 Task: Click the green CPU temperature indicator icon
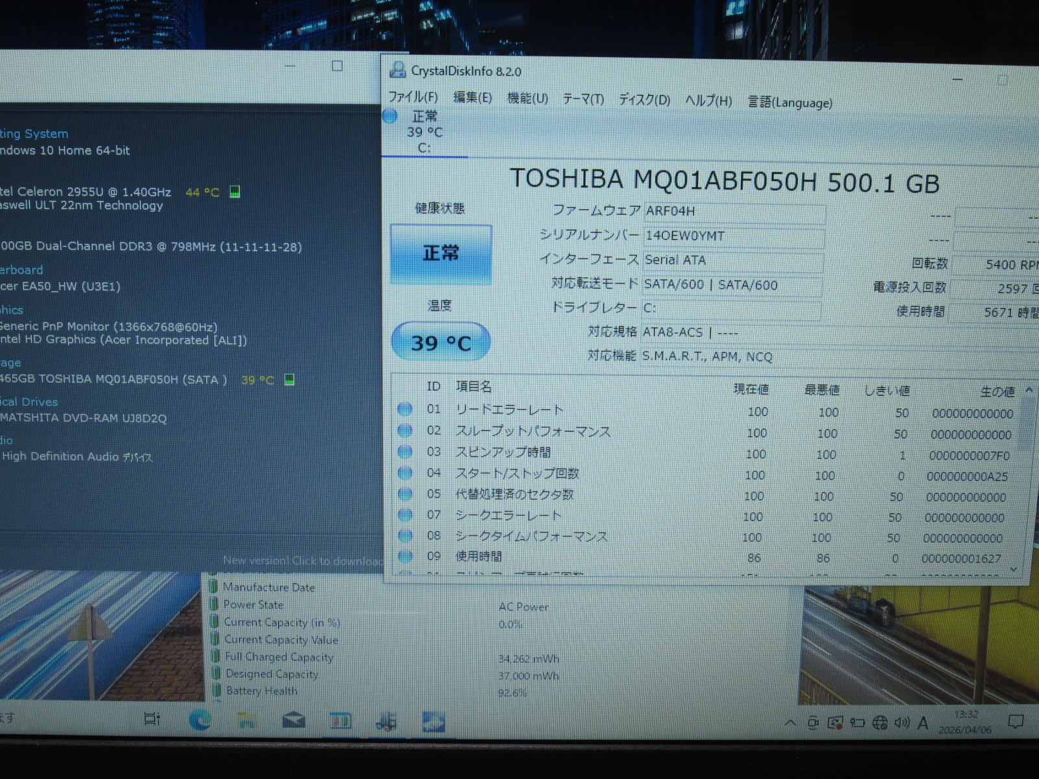(x=235, y=192)
